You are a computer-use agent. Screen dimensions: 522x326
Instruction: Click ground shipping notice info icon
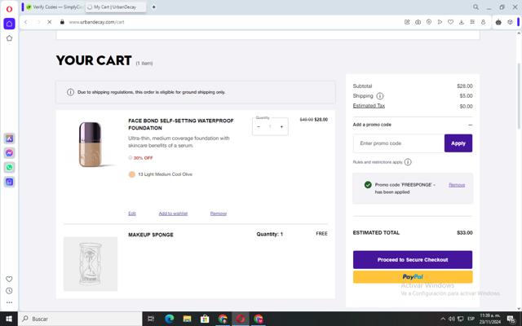click(70, 92)
